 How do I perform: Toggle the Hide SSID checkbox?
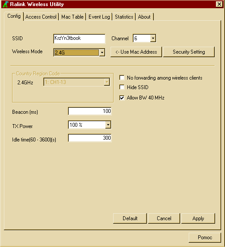tap(122, 87)
